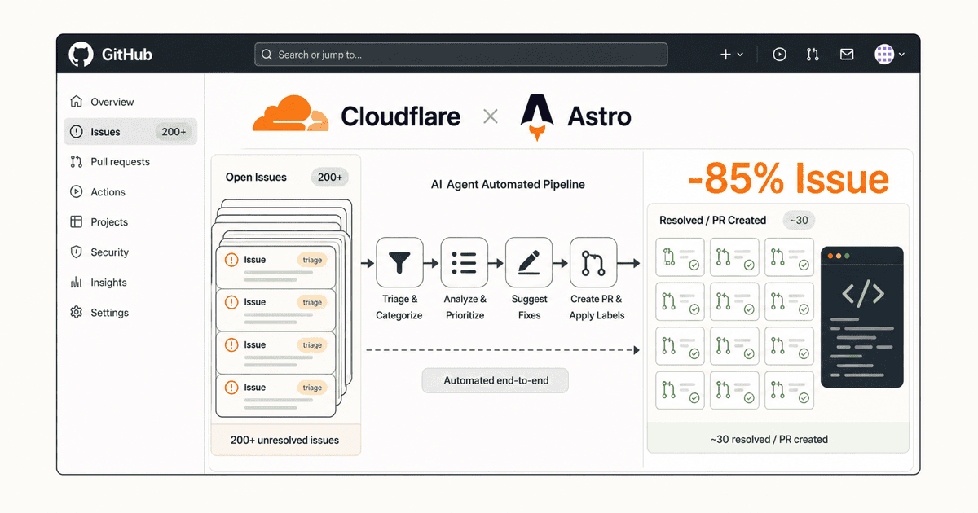Click the search magnifier icon
978x513 pixels.
[x=267, y=55]
